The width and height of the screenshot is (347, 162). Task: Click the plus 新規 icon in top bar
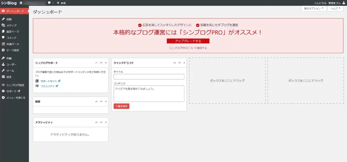point(58,3)
